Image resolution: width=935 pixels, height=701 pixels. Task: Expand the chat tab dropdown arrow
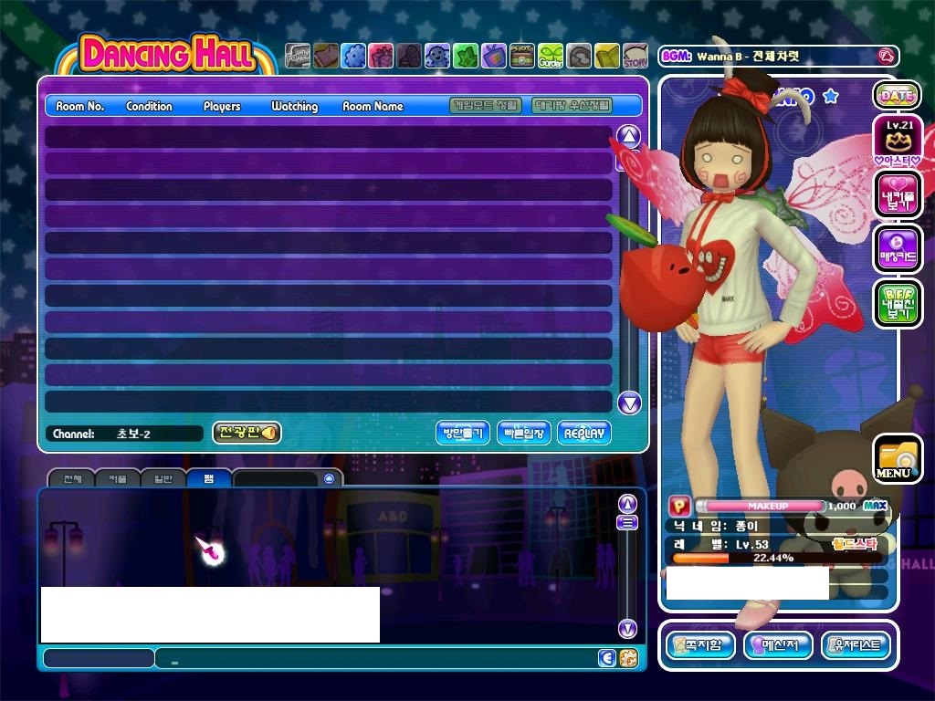(x=329, y=478)
